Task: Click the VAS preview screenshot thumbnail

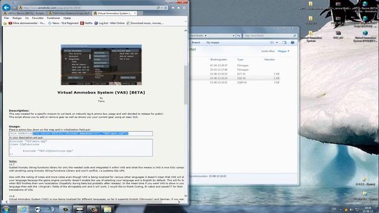Action: click(101, 64)
